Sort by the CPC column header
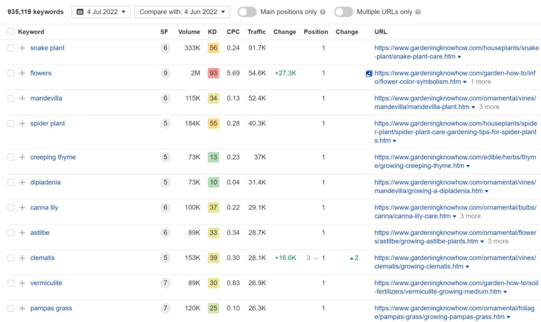Screen dimensions: 541x322 click(233, 32)
